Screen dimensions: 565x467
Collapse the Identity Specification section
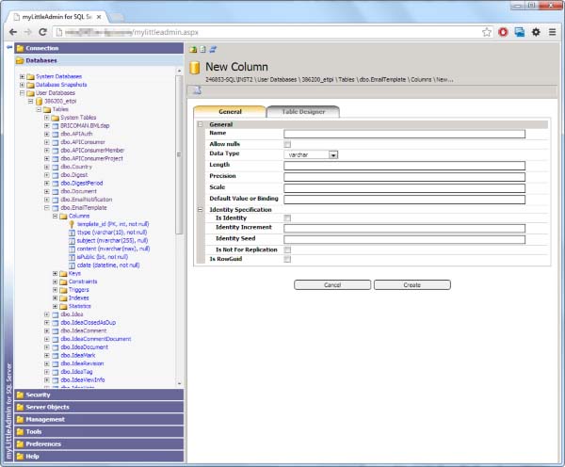click(201, 210)
